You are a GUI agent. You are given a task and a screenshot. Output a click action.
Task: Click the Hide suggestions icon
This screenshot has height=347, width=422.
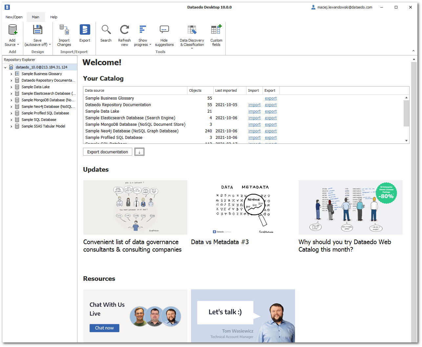tap(164, 30)
